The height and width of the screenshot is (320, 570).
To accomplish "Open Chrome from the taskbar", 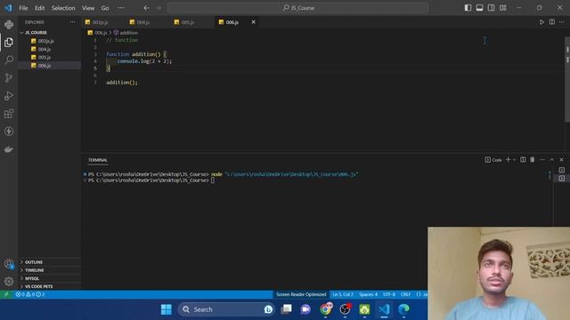I will [325, 309].
